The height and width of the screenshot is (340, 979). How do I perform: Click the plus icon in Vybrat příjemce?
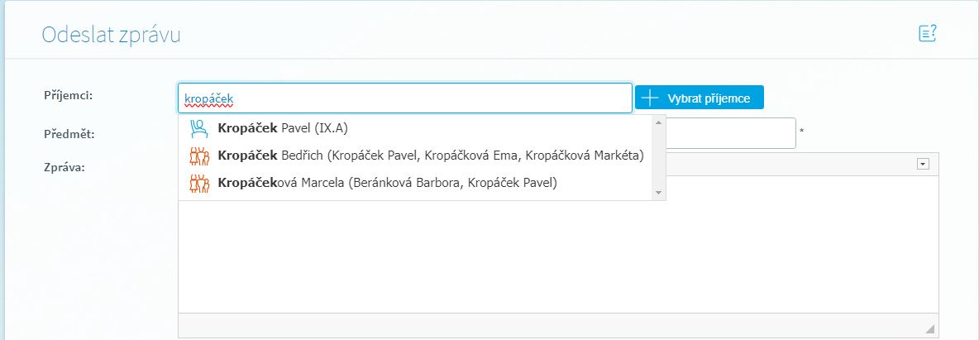click(x=651, y=98)
